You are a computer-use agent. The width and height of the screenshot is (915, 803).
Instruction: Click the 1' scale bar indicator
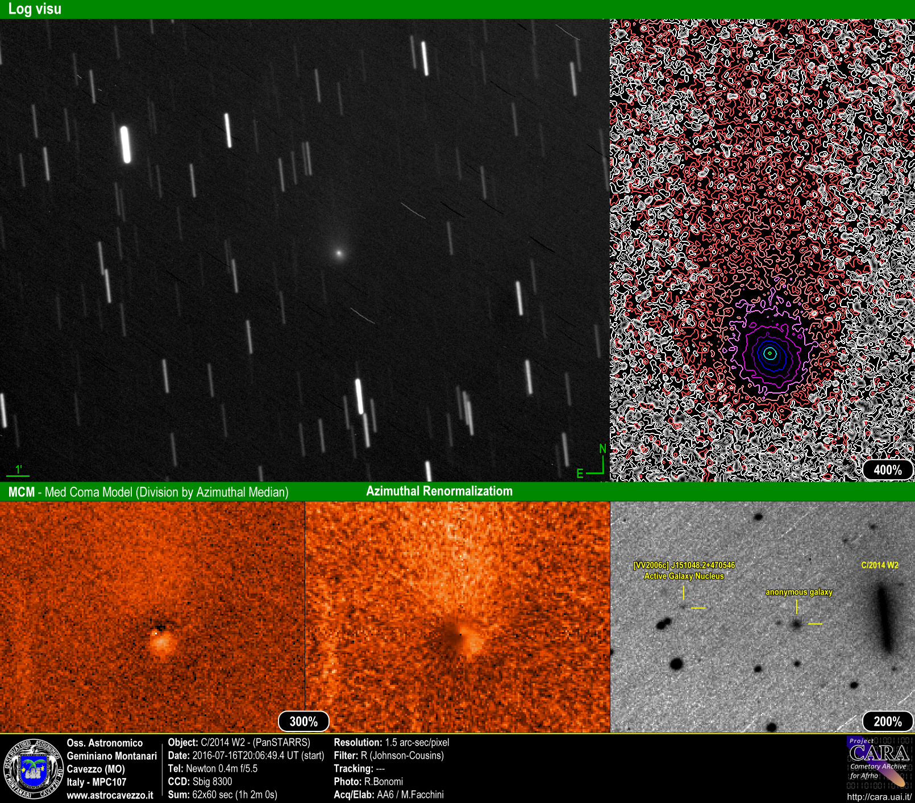tap(18, 471)
